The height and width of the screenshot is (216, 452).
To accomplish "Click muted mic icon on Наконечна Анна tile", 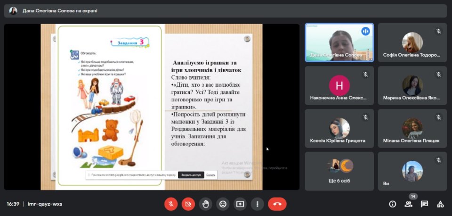I will (x=365, y=74).
